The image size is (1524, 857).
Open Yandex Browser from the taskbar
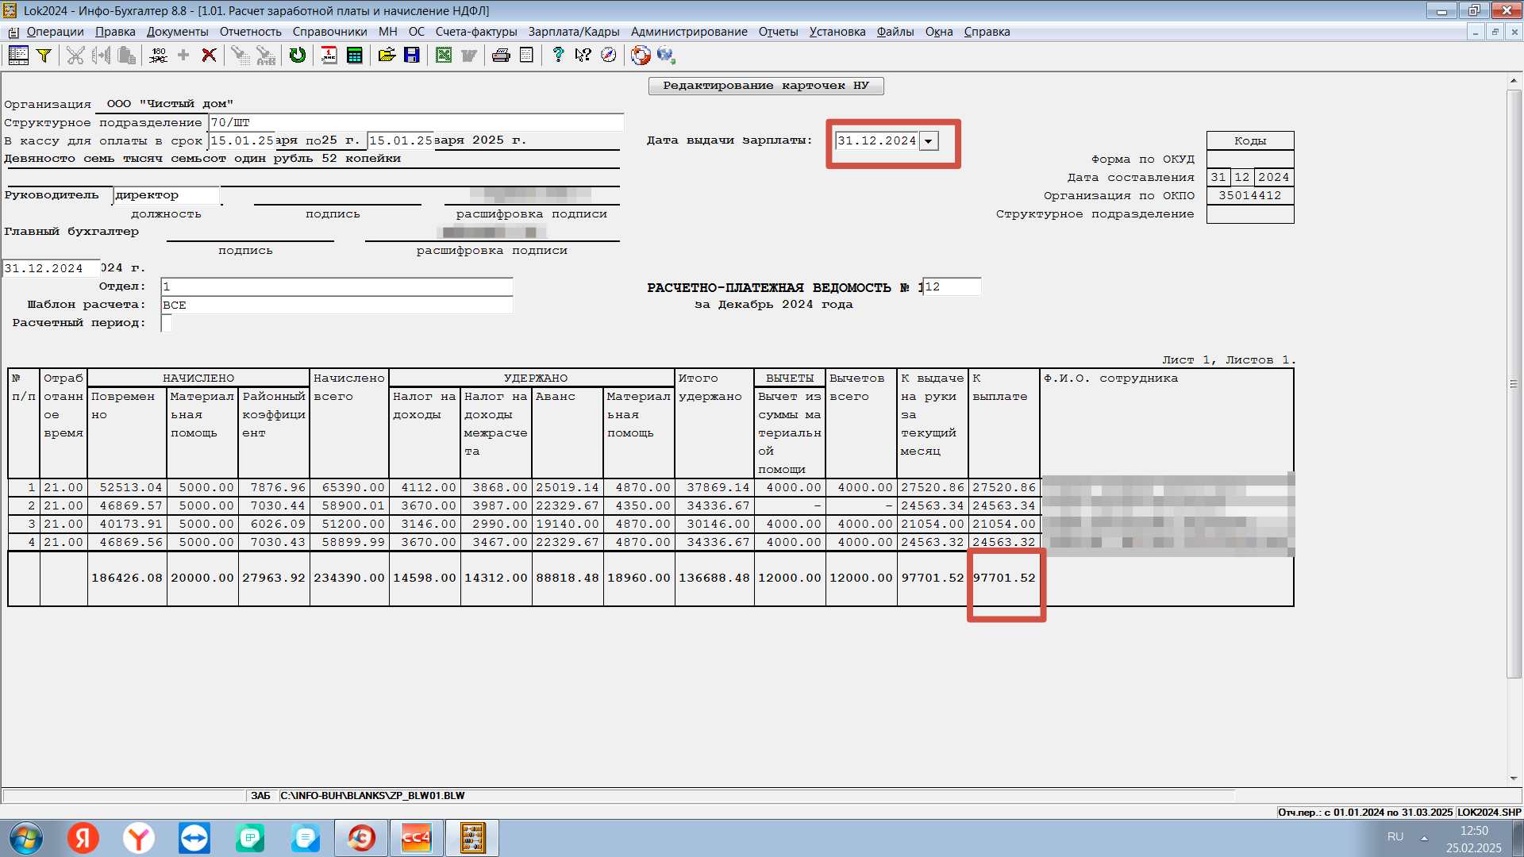tap(139, 838)
